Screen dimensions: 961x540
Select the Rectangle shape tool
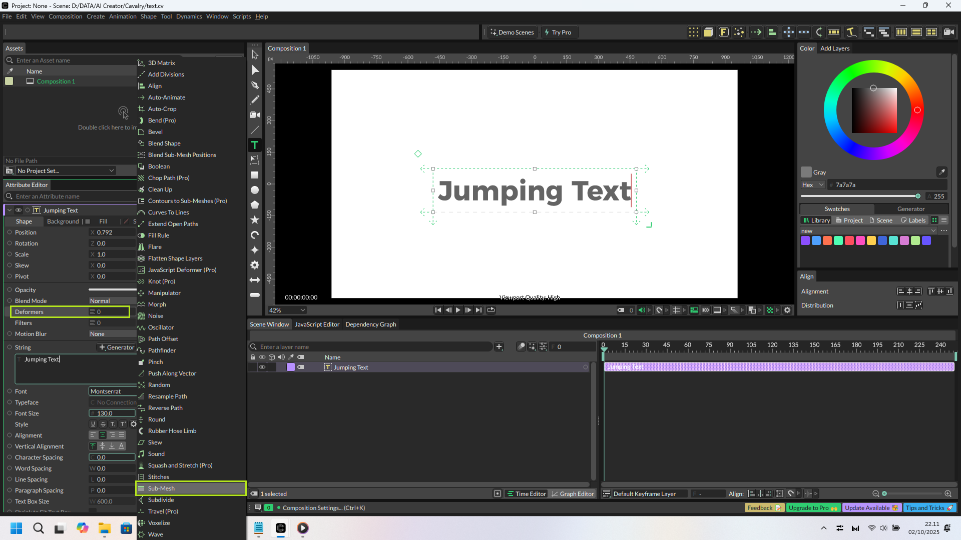(x=255, y=175)
